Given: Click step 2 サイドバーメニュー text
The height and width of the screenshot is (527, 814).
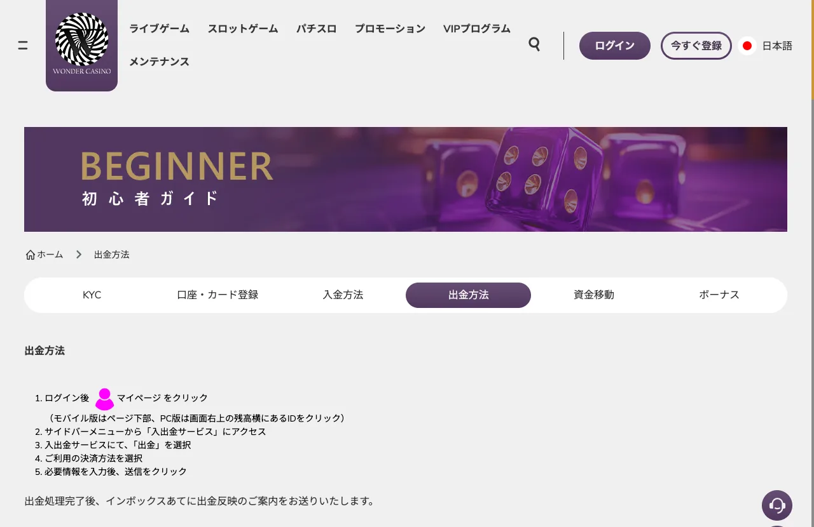Looking at the screenshot, I should [x=155, y=432].
